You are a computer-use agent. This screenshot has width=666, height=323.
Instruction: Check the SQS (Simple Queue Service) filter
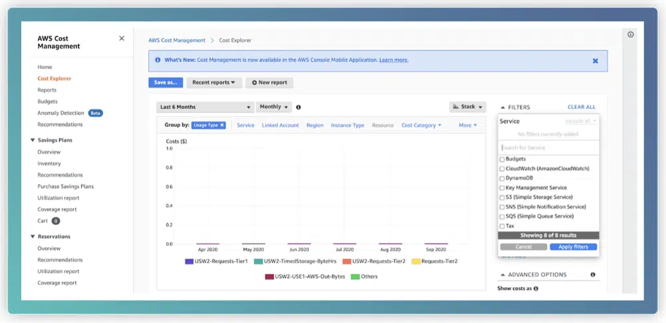click(x=502, y=217)
